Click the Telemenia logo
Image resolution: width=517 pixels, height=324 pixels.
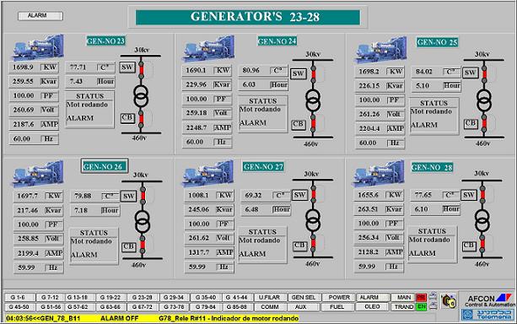[x=487, y=315]
